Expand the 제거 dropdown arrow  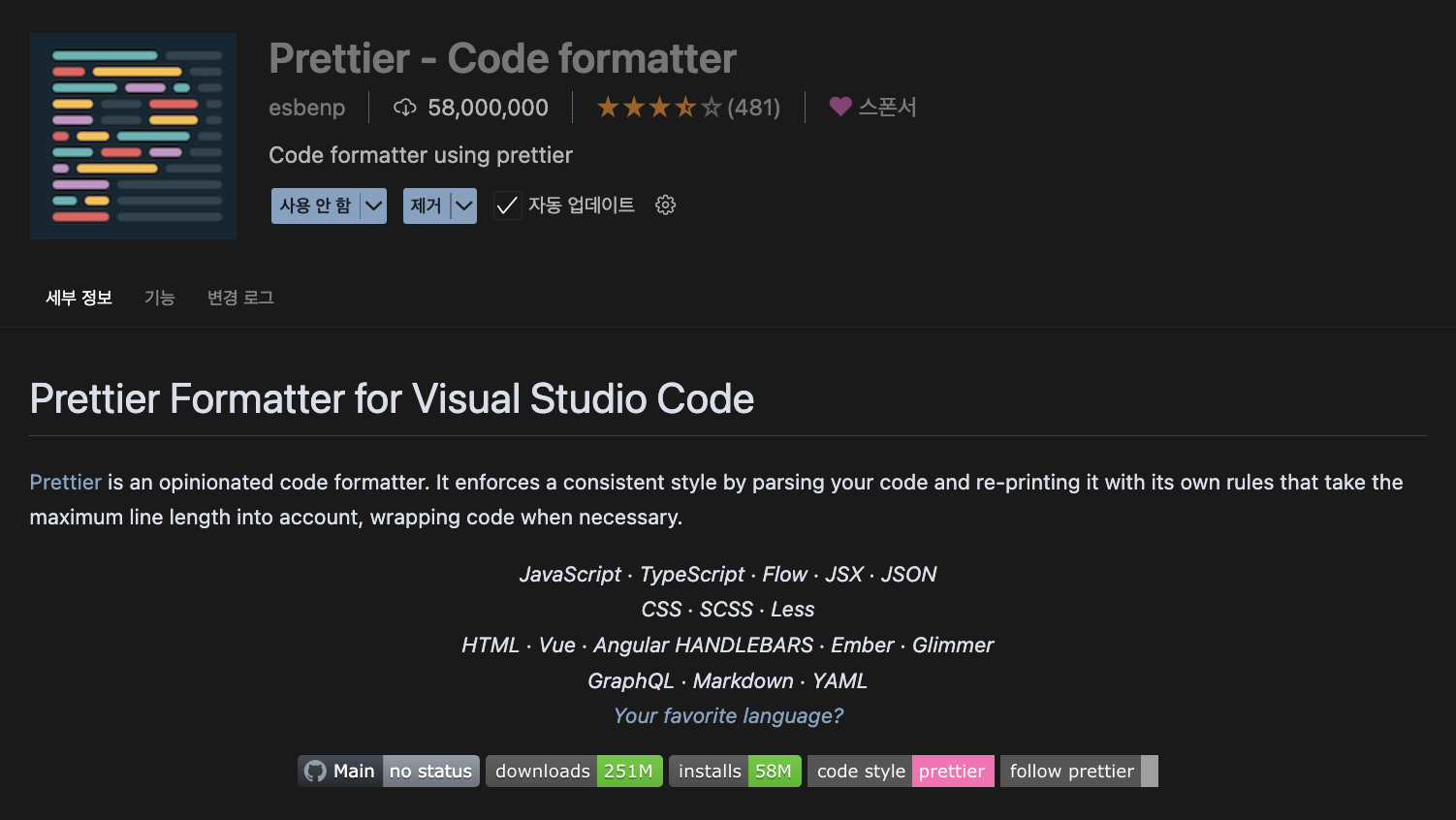(464, 205)
